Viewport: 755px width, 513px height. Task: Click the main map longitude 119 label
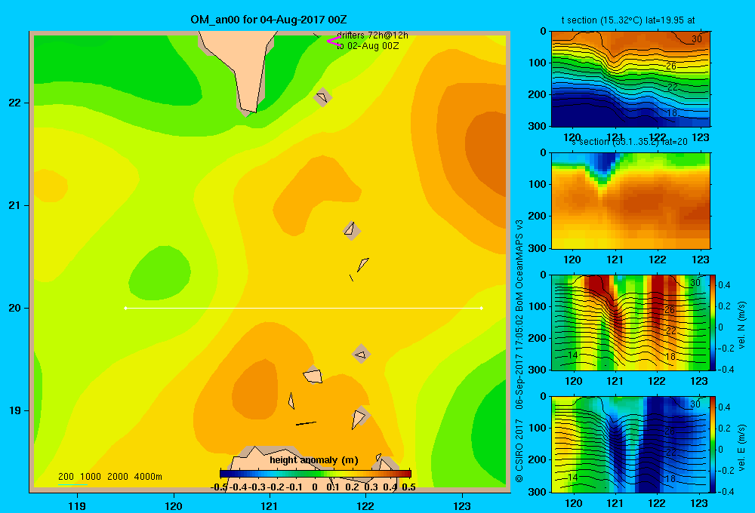coord(77,505)
